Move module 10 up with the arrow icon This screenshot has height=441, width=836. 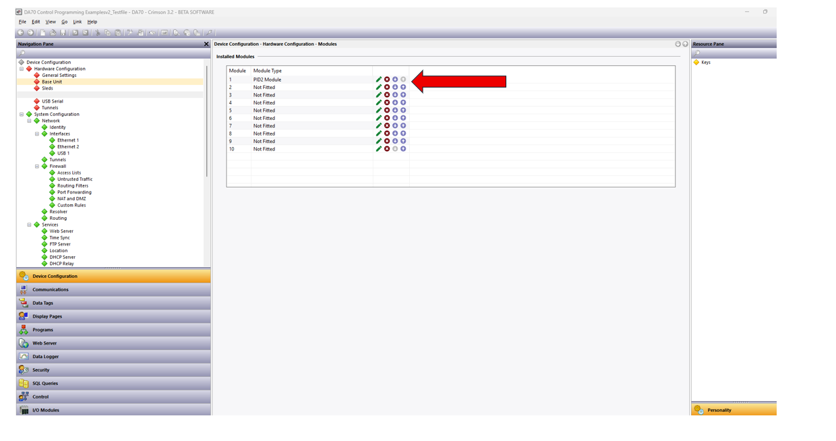point(403,149)
